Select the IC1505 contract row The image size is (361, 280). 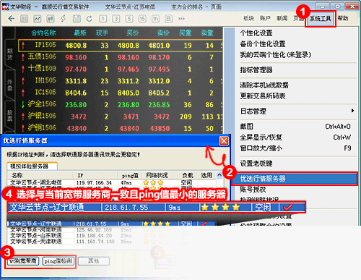pyautogui.click(x=121, y=93)
